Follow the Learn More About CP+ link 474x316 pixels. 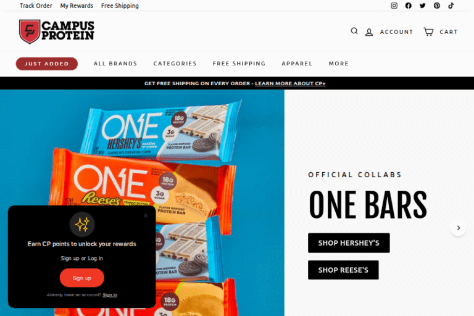[x=290, y=83]
